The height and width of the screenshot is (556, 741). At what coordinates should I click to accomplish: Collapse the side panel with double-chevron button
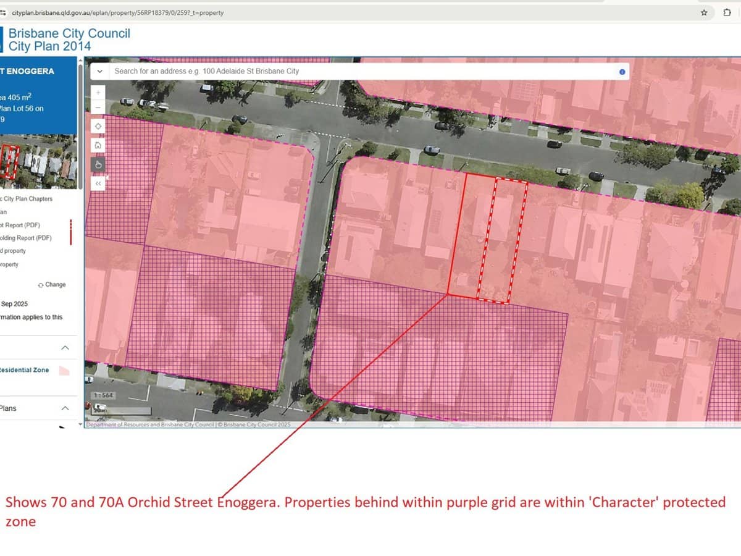(98, 183)
